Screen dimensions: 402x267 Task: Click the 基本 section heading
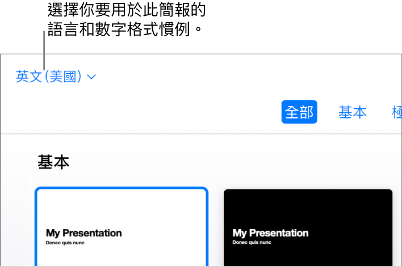pyautogui.click(x=53, y=162)
